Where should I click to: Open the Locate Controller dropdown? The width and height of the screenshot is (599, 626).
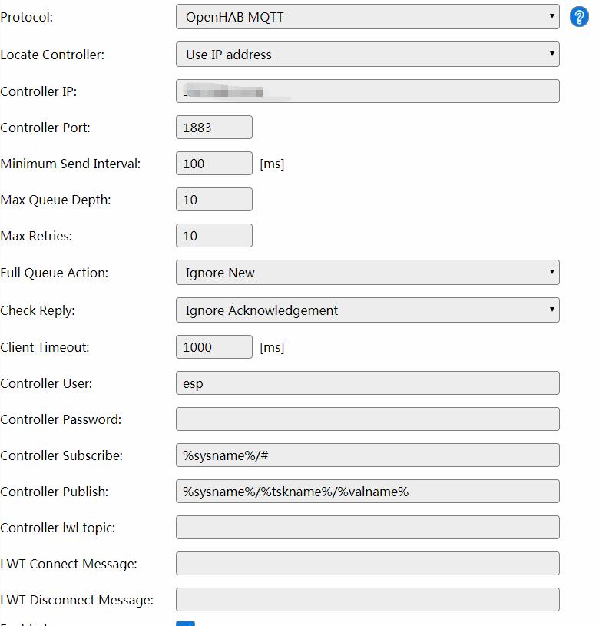pyautogui.click(x=367, y=54)
